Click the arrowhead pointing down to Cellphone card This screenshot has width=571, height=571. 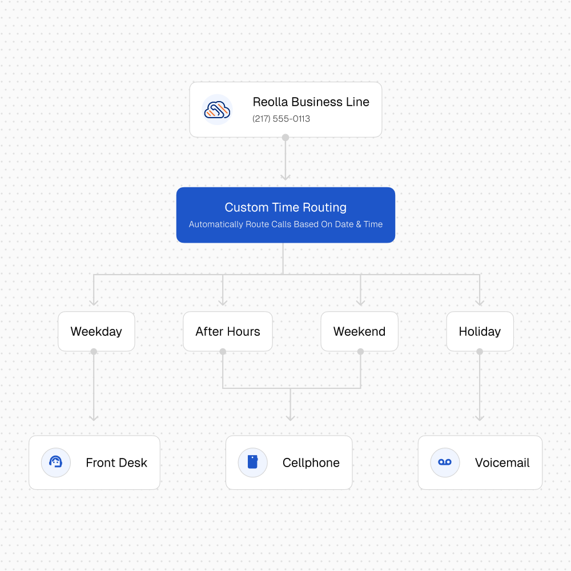point(290,417)
